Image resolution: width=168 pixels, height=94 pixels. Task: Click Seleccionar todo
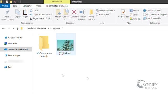click(152, 11)
